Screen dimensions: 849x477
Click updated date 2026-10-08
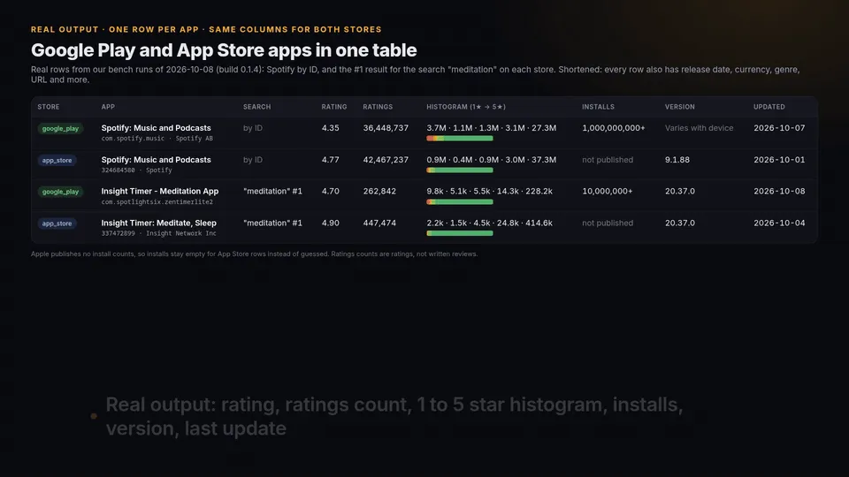tap(779, 192)
